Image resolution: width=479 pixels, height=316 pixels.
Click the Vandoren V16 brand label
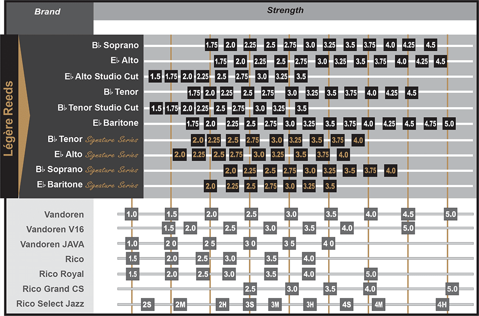coord(55,229)
